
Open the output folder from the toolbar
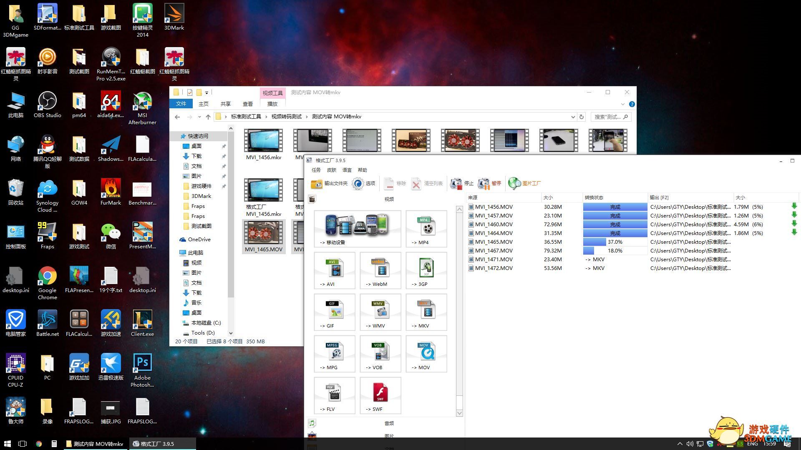coord(329,183)
